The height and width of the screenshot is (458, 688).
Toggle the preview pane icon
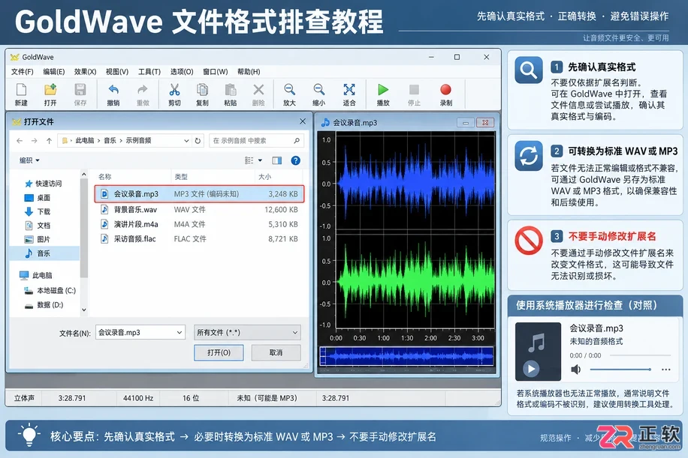point(277,160)
